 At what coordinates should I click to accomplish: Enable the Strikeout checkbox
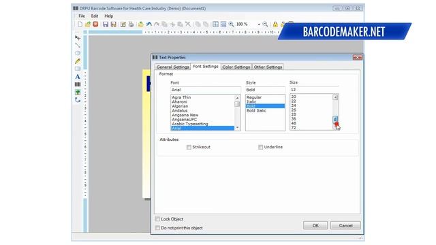pos(189,147)
